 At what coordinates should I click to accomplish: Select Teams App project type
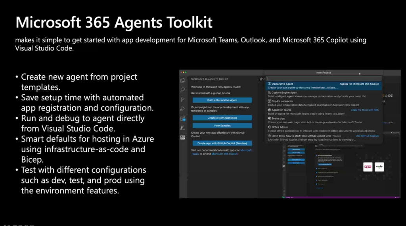tap(324, 121)
